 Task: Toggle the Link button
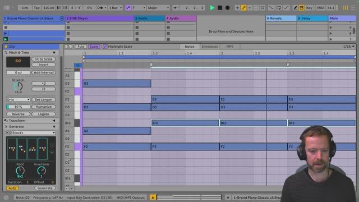click(25, 8)
